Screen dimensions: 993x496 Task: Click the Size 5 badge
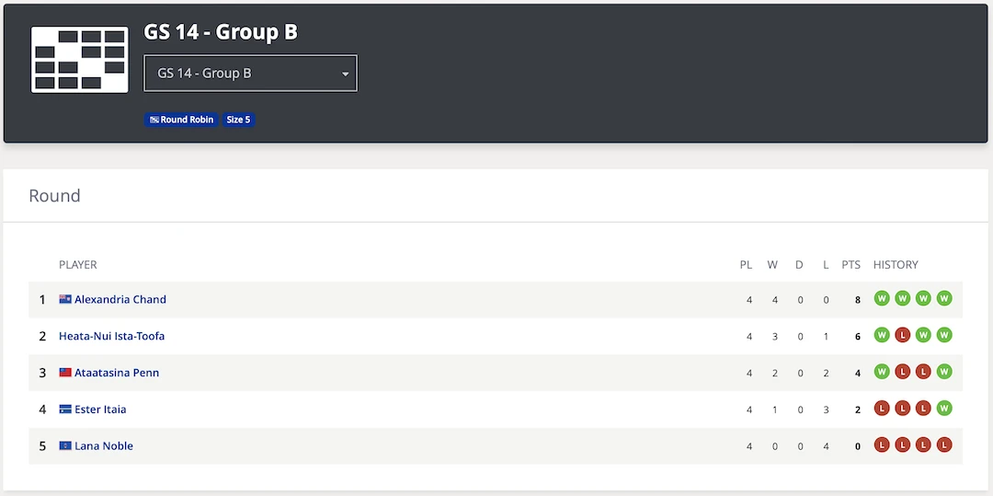pyautogui.click(x=239, y=120)
